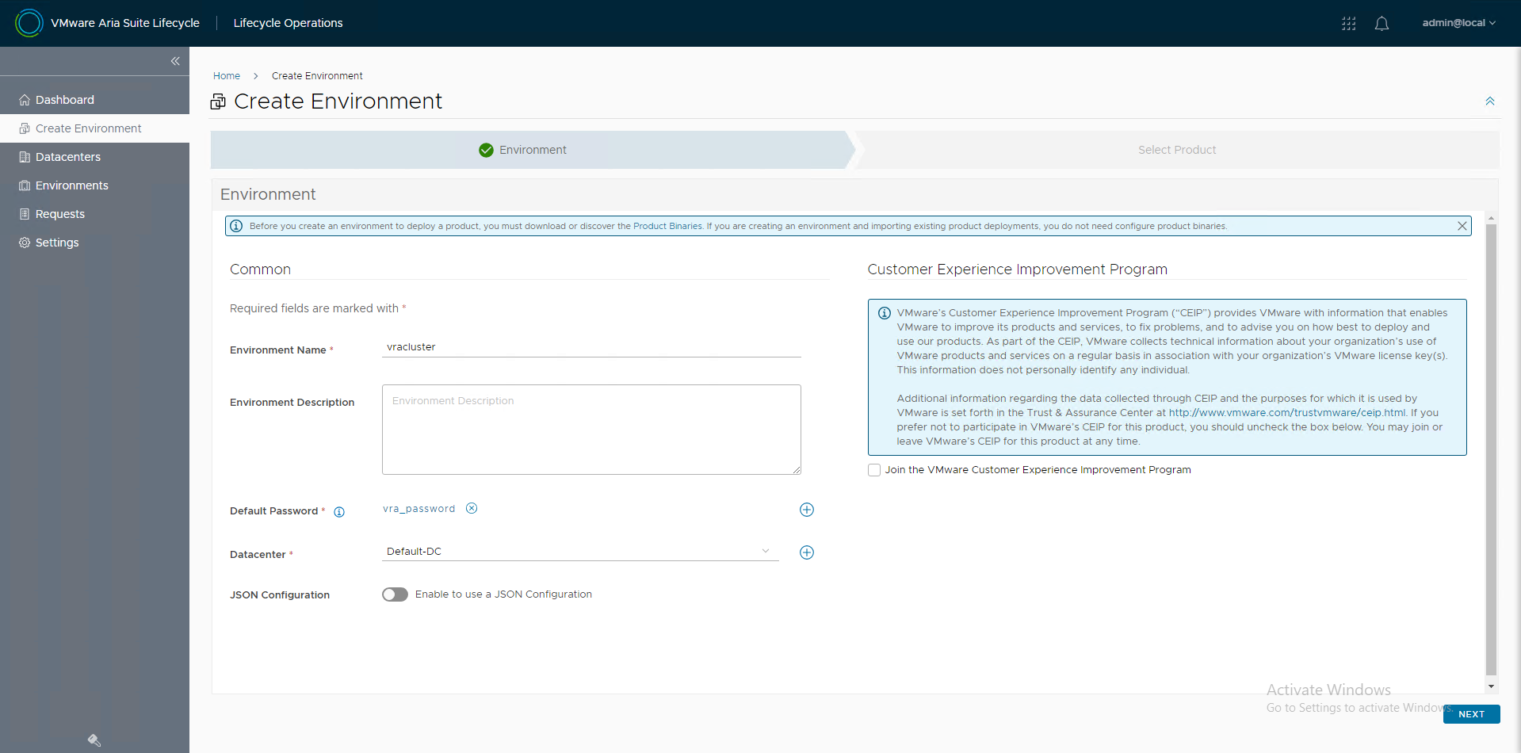Click the Datacenters sidebar icon
The height and width of the screenshot is (753, 1521).
pos(25,157)
